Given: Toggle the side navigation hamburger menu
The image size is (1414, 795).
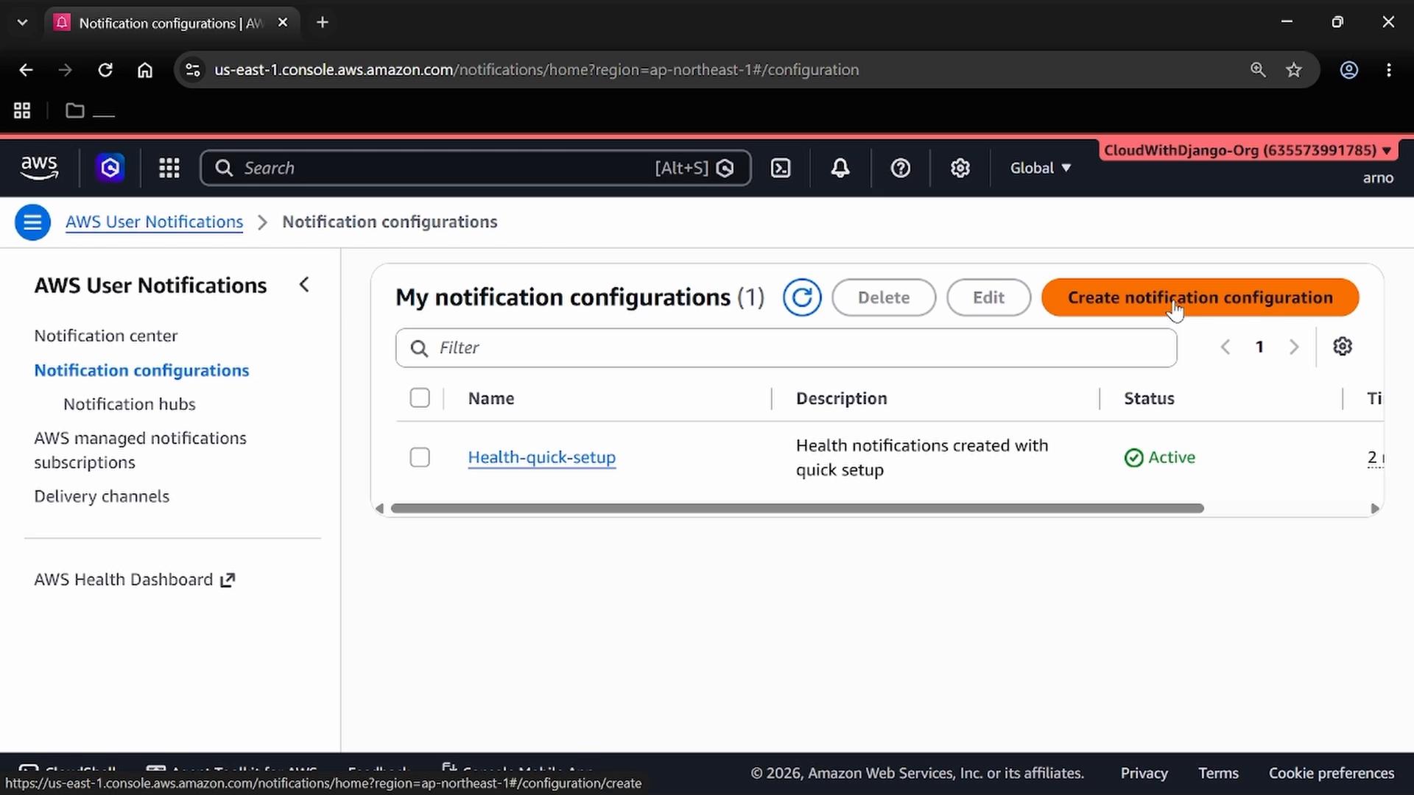Looking at the screenshot, I should (32, 222).
